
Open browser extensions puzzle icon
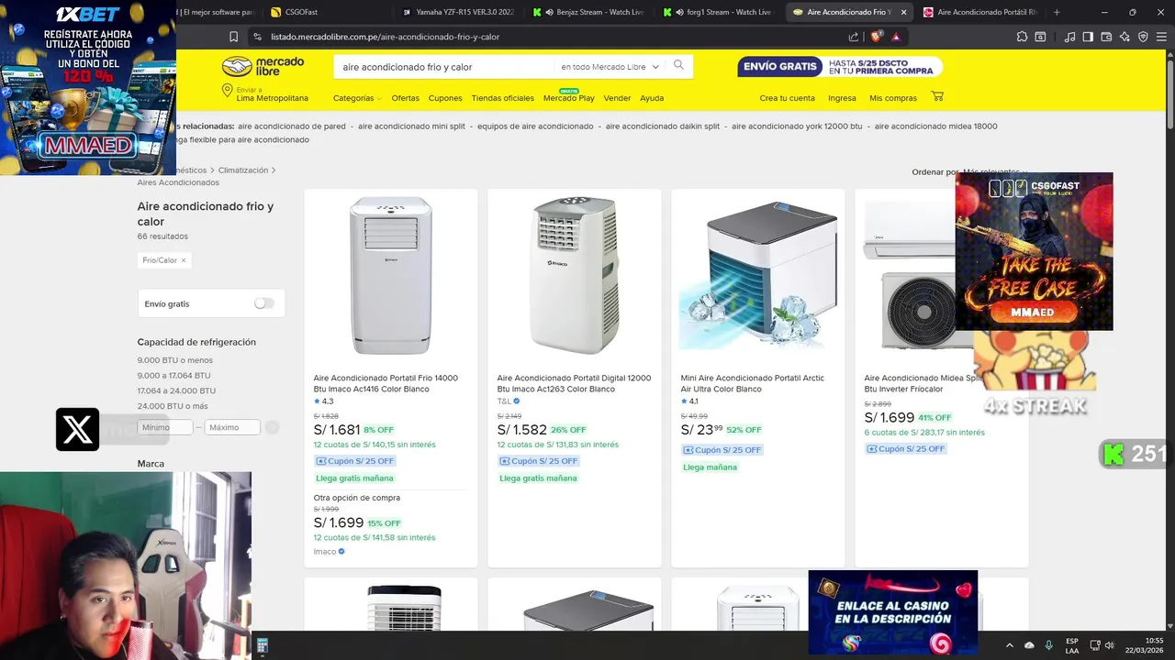pos(1022,37)
